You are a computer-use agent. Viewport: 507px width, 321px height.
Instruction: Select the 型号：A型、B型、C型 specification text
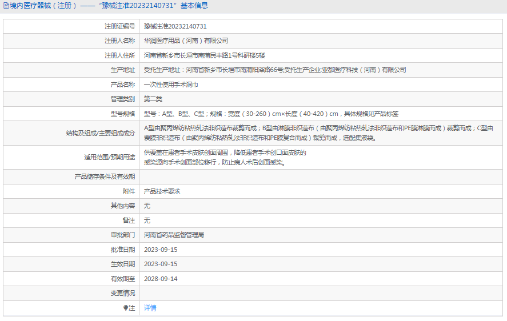pos(272,114)
